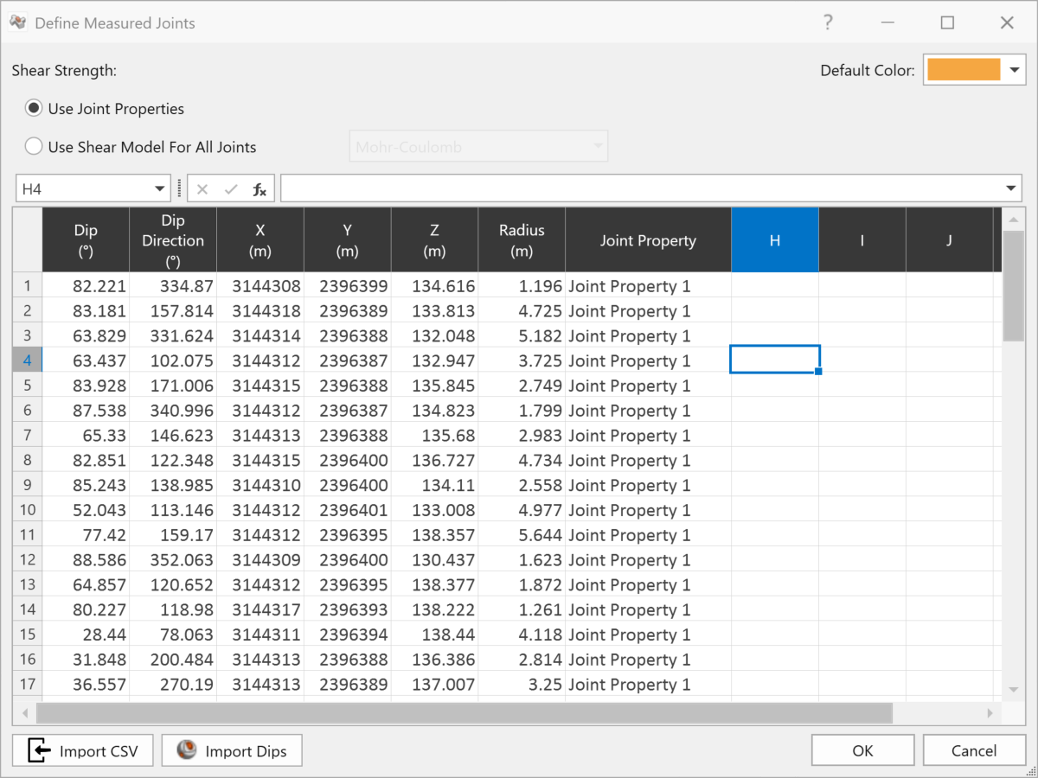Select the X (m) column header
Screen dimensions: 1038x778
260,239
